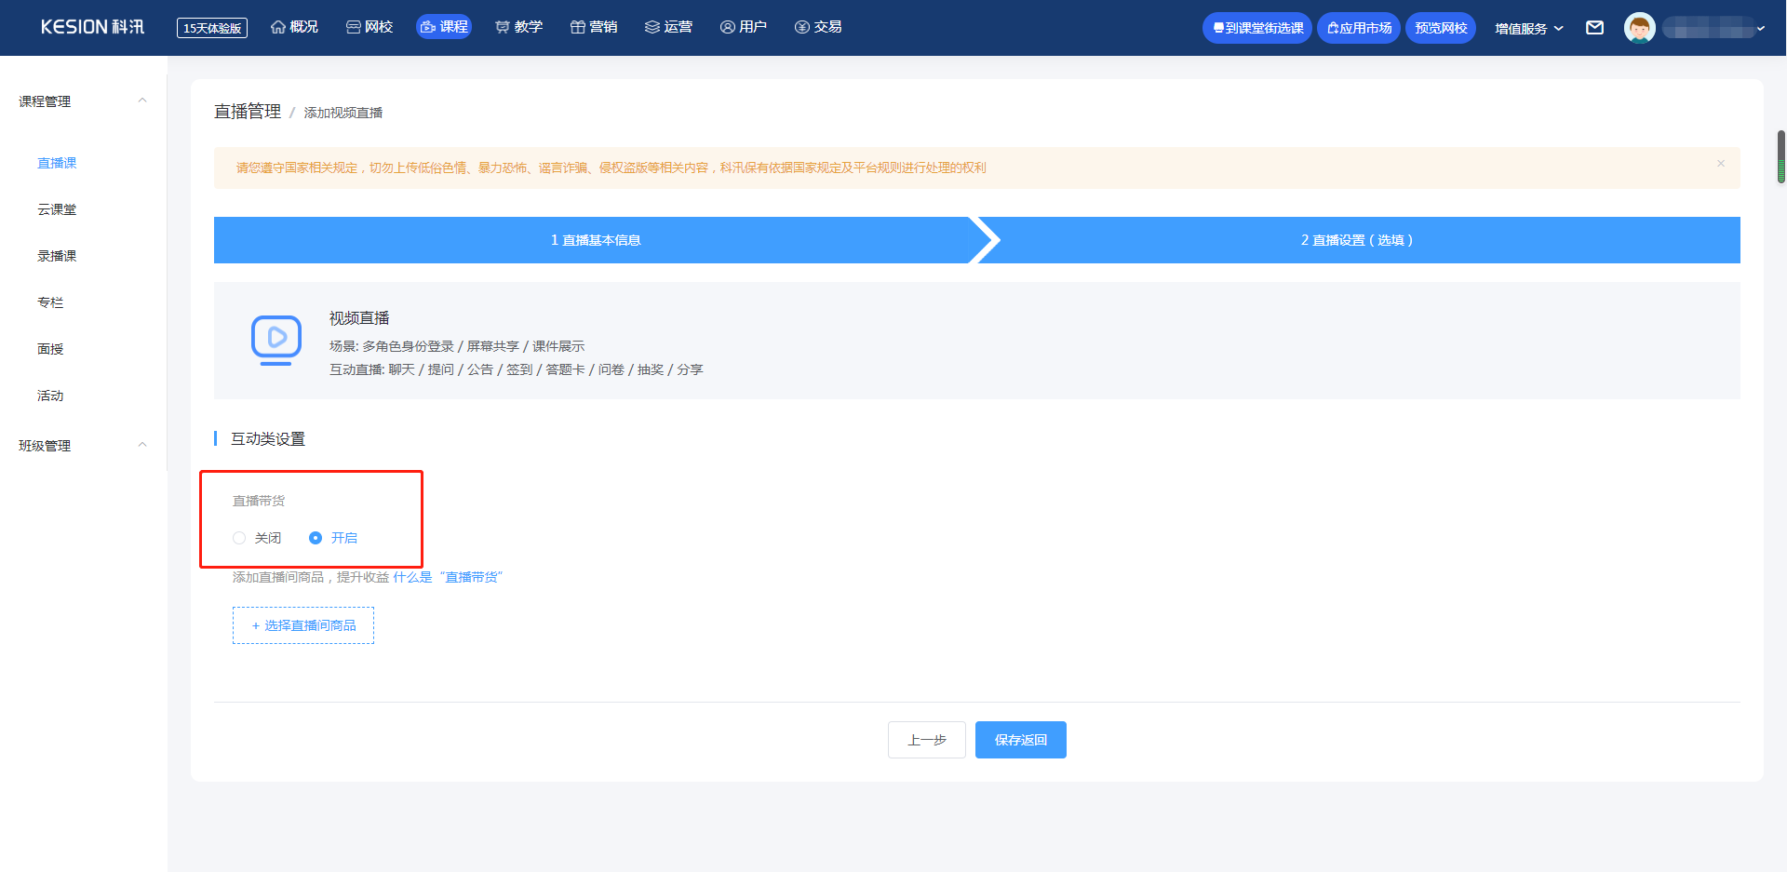Click the 添加视频直播 breadcrumb text

click(x=343, y=113)
